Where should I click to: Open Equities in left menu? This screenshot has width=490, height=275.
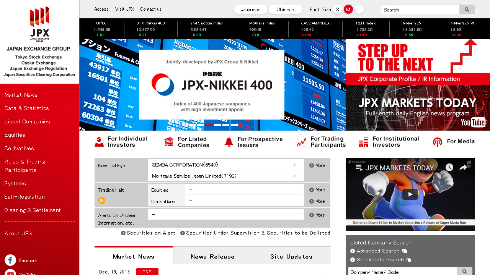pos(15,135)
